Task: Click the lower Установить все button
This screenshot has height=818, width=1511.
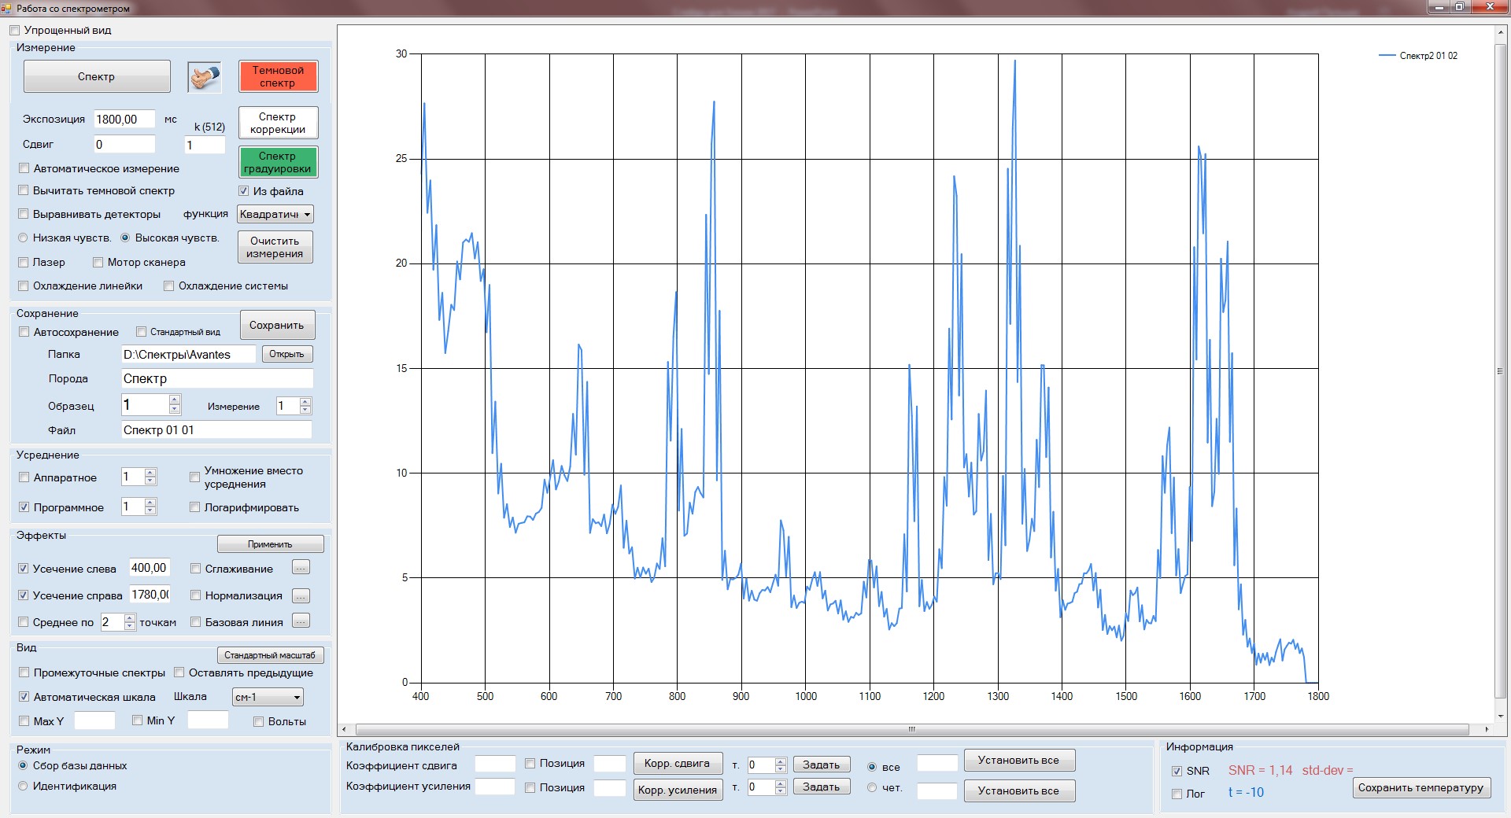Action: click(x=1018, y=790)
